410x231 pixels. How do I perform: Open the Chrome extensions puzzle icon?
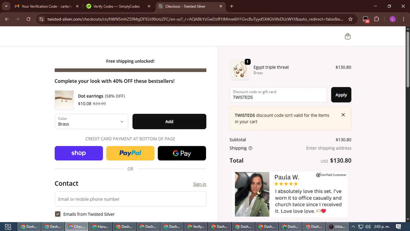coord(377,19)
